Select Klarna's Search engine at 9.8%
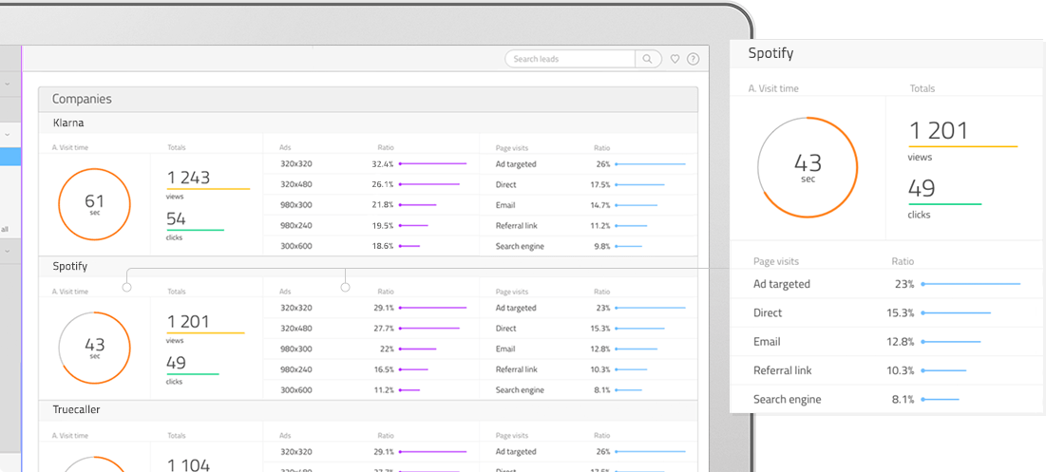Screen dimensions: 1046x472 pos(588,246)
